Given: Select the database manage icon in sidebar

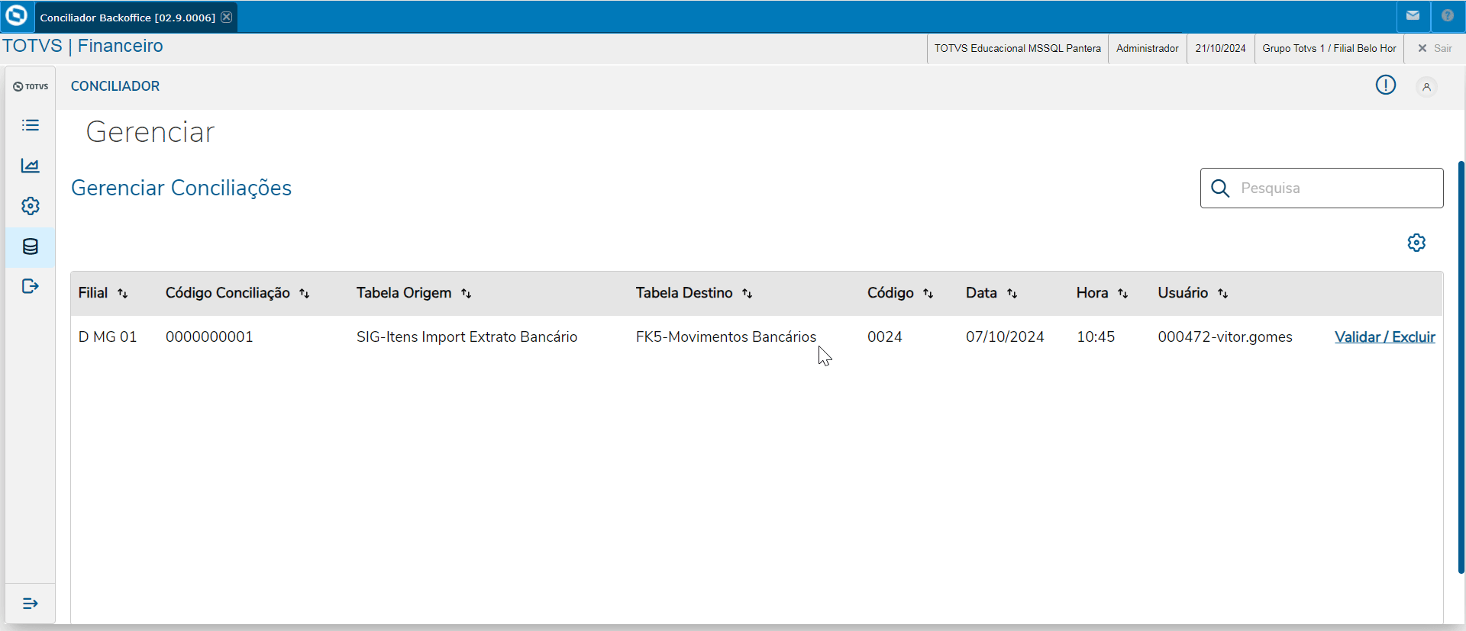Looking at the screenshot, I should pyautogui.click(x=31, y=246).
